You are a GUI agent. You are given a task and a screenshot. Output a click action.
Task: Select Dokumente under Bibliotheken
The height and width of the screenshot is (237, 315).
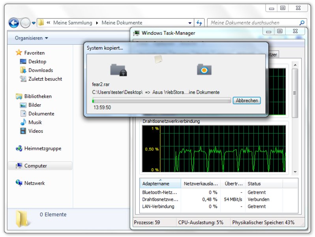pos(41,114)
